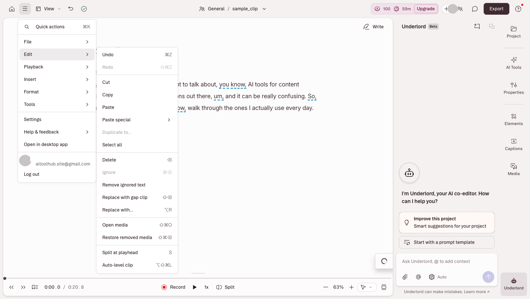Click Start with a prompt template
Screen dimensions: 530x299
(446, 242)
